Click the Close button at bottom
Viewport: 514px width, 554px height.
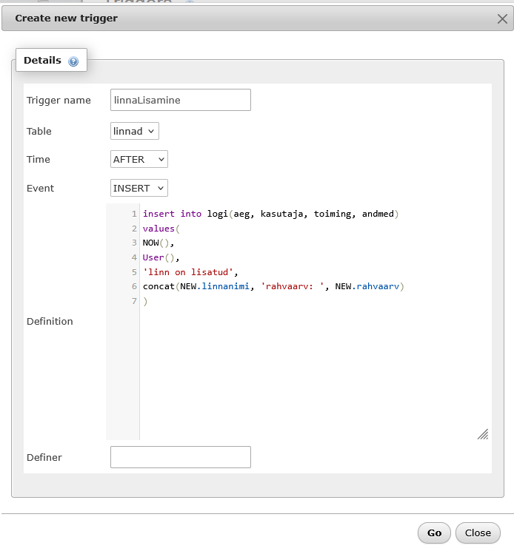point(477,533)
